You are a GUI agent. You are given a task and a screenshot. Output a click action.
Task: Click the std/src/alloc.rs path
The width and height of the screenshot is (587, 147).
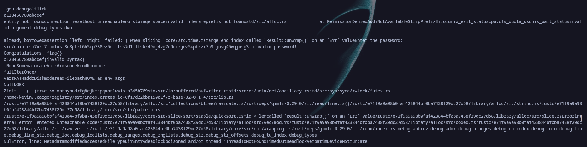click(266, 21)
